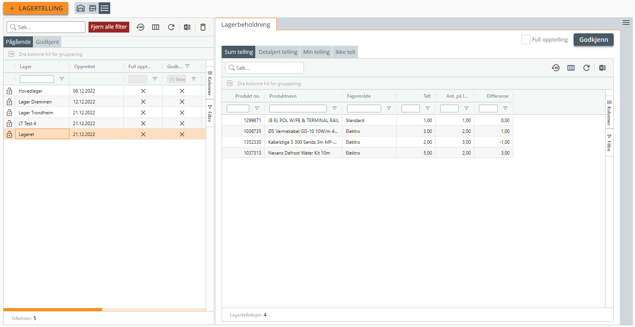
Task: Create new count with LAGERTELLING button
Action: pyautogui.click(x=36, y=8)
